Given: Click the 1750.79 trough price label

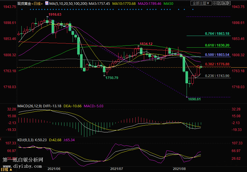Looking at the screenshot, I should (112, 78).
